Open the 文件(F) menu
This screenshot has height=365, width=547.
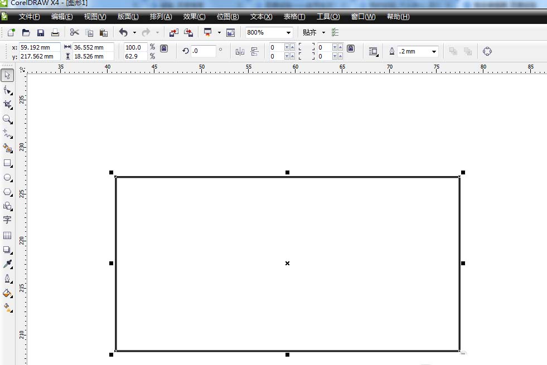(29, 17)
